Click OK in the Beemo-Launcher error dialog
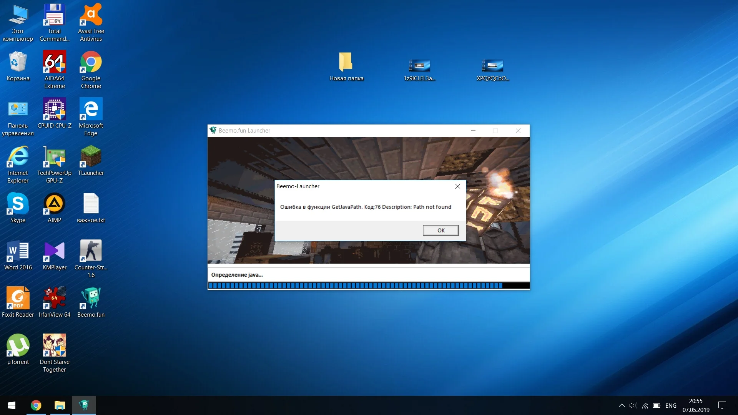 (x=440, y=230)
